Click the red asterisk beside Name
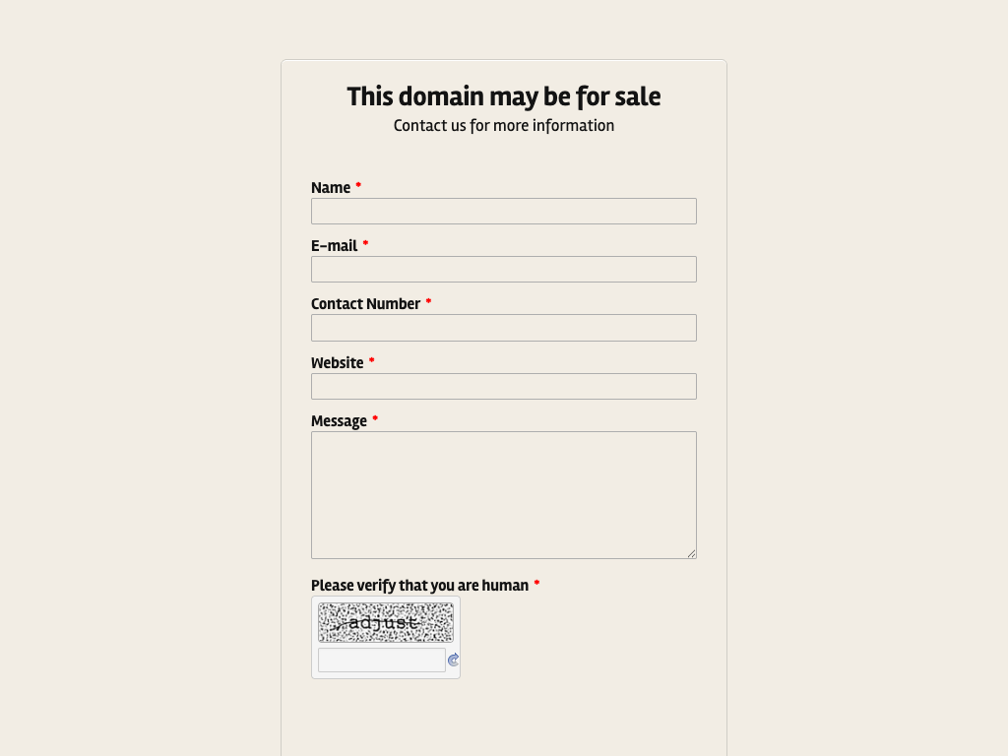 [358, 186]
